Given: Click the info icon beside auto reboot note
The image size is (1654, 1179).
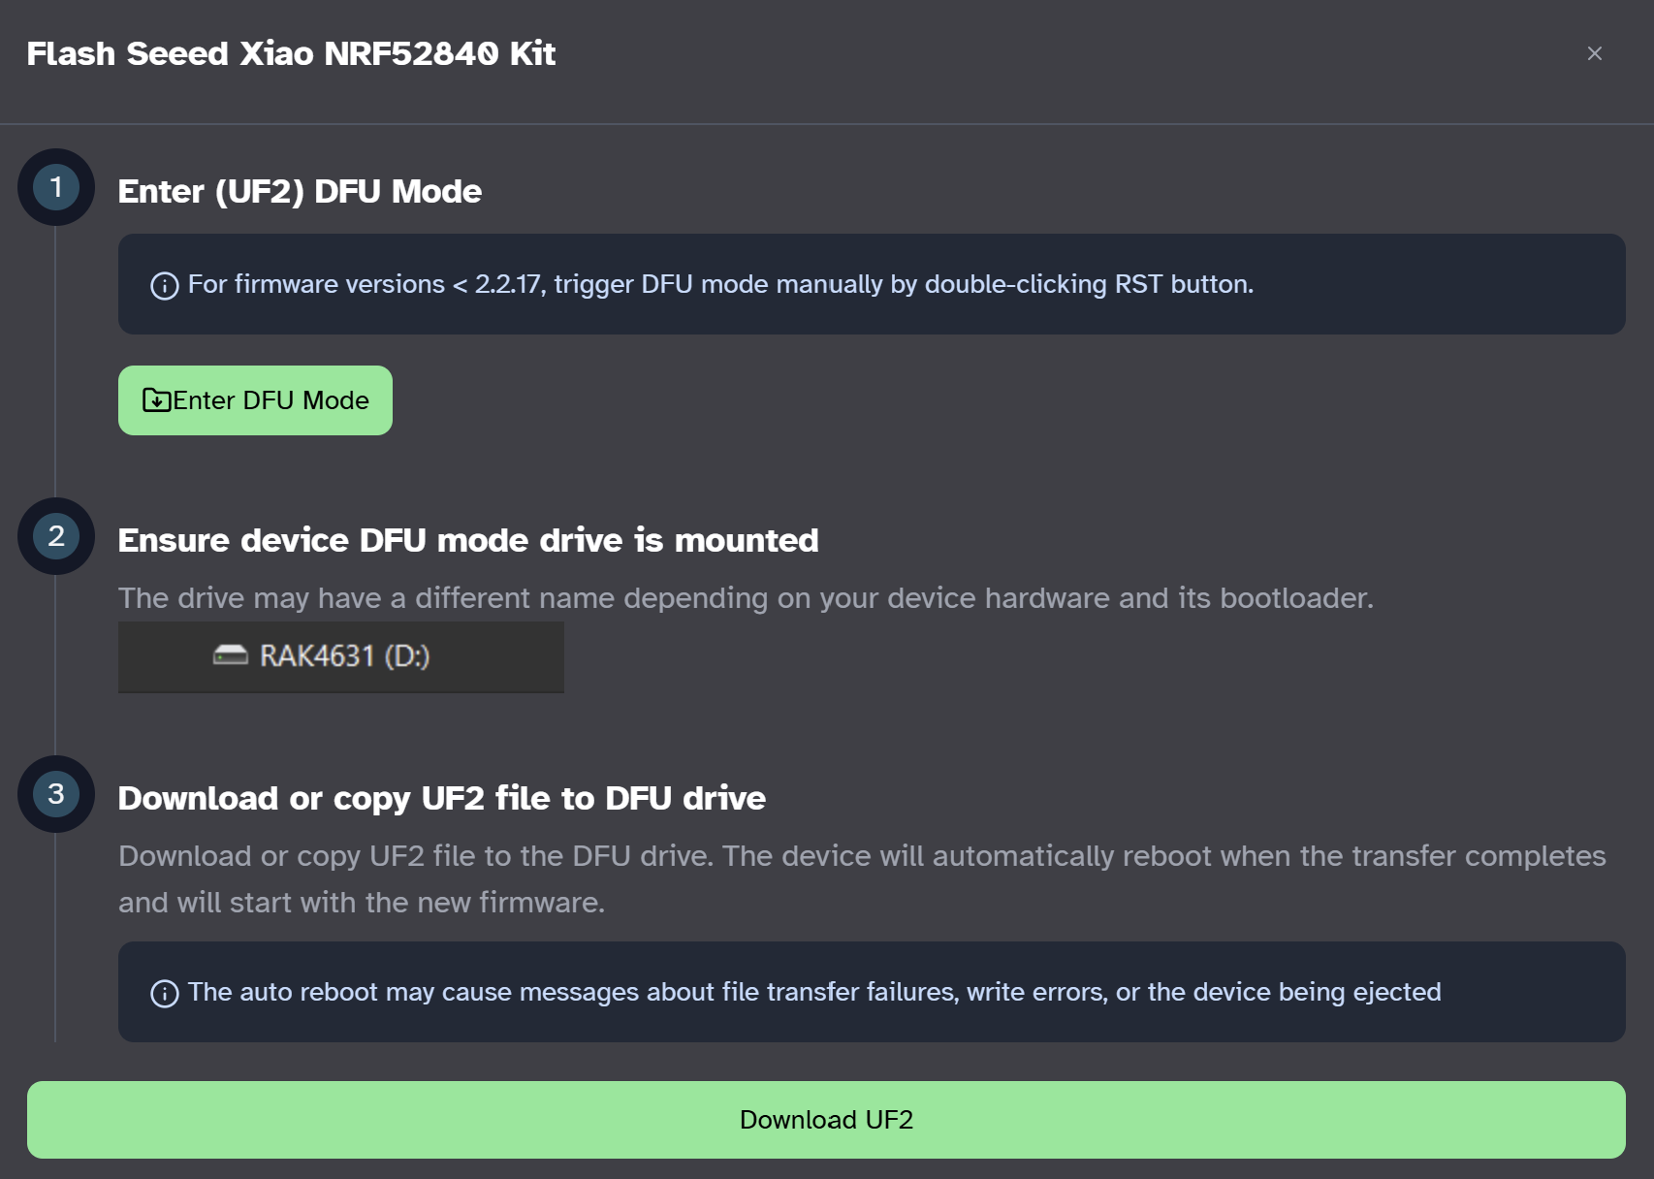Looking at the screenshot, I should pos(164,994).
